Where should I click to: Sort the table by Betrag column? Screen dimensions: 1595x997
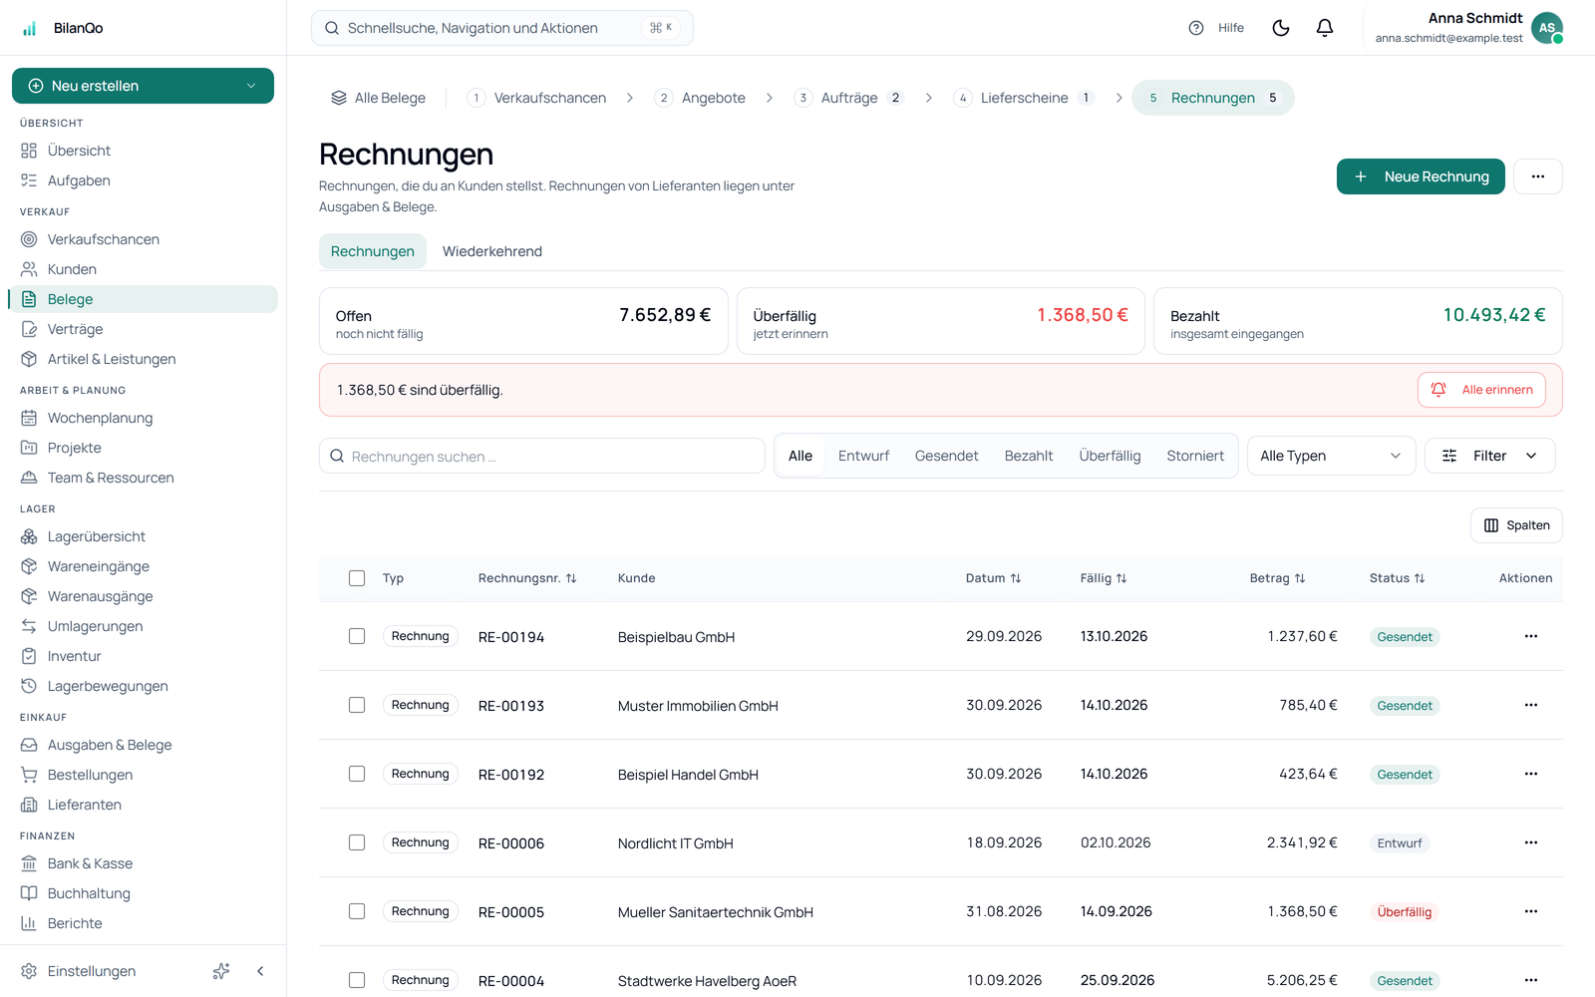point(1277,578)
